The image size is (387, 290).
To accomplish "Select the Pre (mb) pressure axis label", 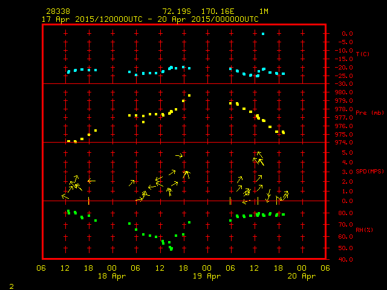I will coord(365,113).
